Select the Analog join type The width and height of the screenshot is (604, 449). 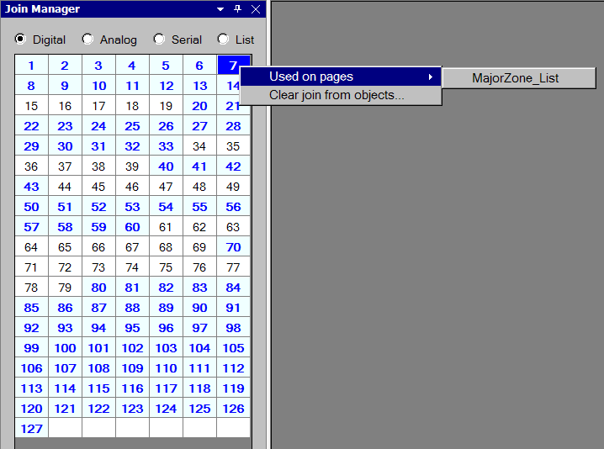(x=87, y=40)
